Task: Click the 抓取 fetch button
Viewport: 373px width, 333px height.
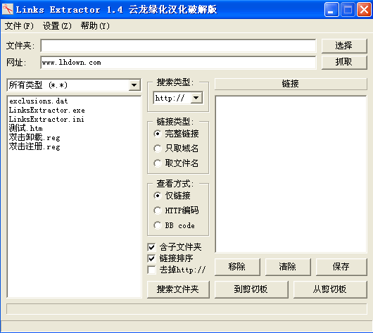Action: 344,63
